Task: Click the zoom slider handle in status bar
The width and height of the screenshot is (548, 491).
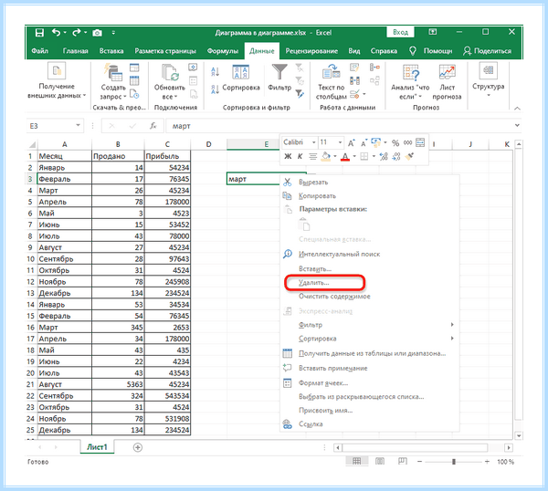Action: [454, 462]
